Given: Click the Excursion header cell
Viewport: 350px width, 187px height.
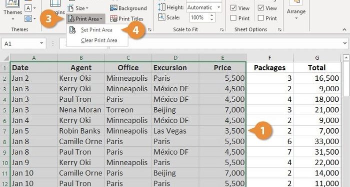Looking at the screenshot, I should (175, 68).
